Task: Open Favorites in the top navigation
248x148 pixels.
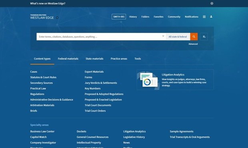Action: click(x=158, y=17)
